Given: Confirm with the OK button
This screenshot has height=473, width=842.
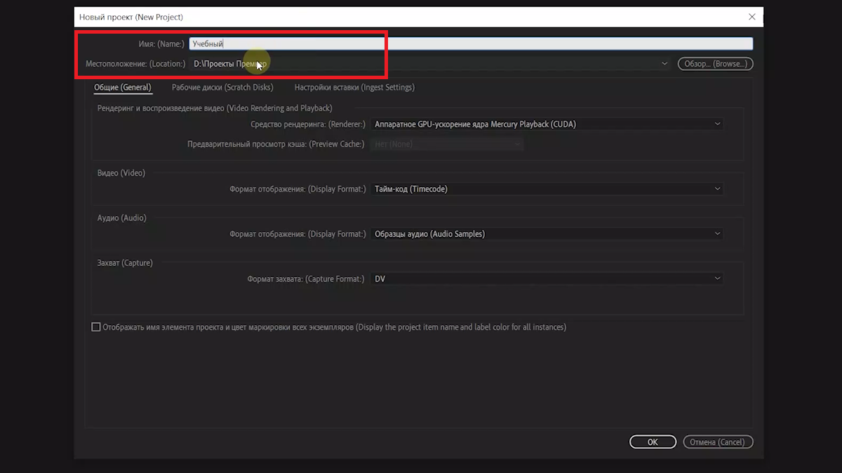Looking at the screenshot, I should pyautogui.click(x=653, y=442).
